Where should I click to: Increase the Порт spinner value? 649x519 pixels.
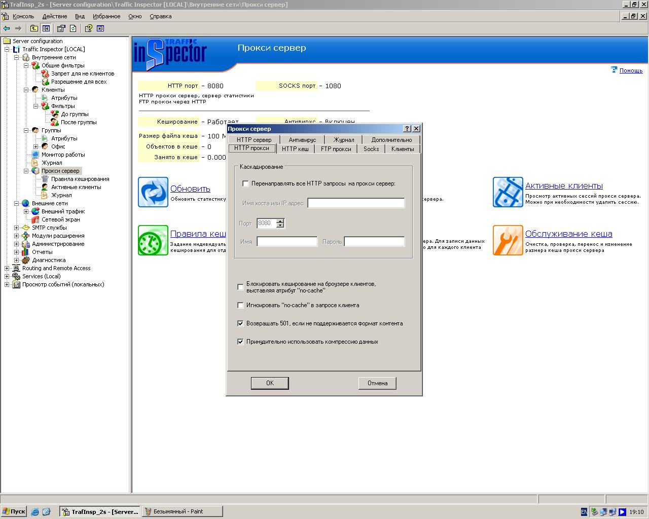pos(280,220)
